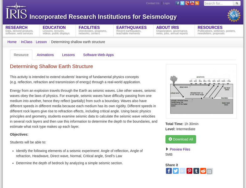Switch to the Software-Web-Apps tab
Viewport: 246px width, 188px height.
click(98, 55)
